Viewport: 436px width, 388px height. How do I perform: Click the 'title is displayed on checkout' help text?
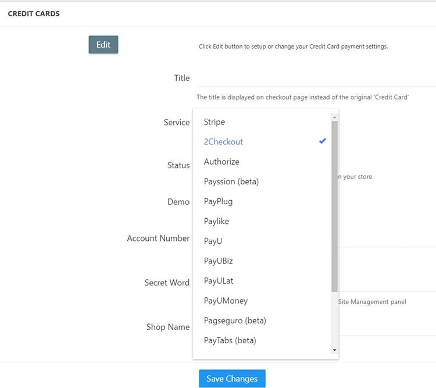click(x=302, y=97)
